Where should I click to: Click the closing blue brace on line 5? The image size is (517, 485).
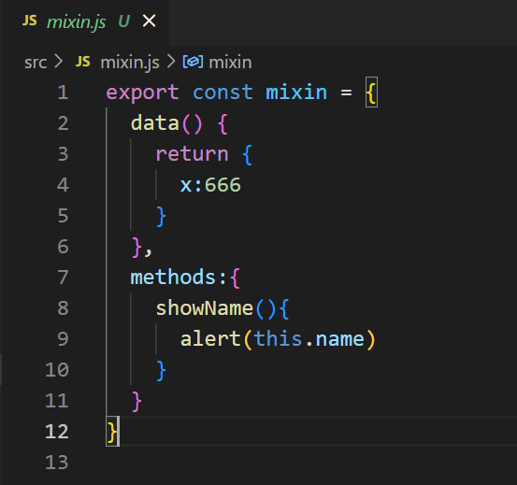coord(161,217)
